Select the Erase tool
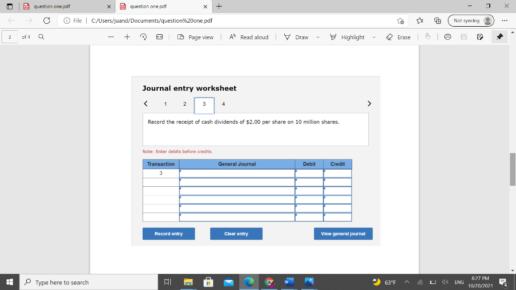This screenshot has width=516, height=290. click(x=398, y=37)
